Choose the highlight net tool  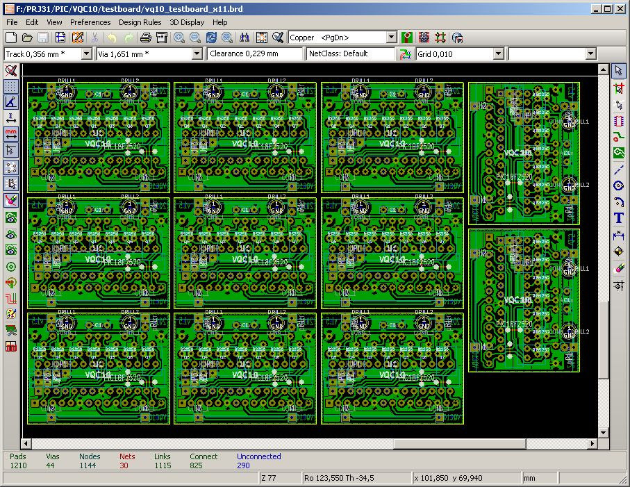[x=619, y=88]
